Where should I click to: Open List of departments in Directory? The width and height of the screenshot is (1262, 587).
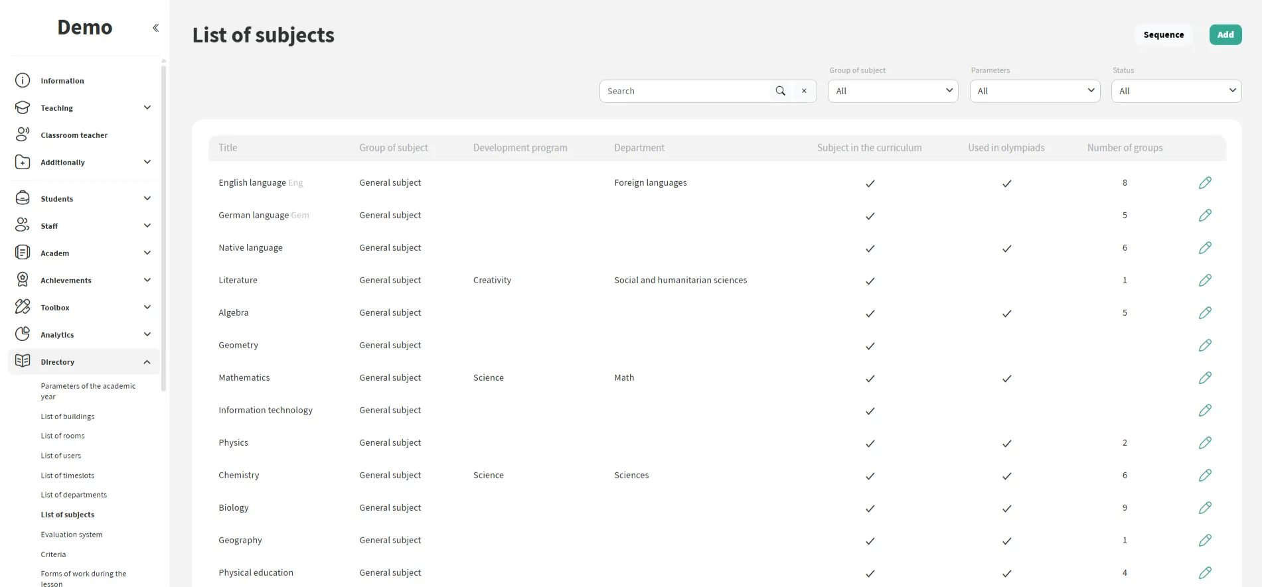point(74,495)
